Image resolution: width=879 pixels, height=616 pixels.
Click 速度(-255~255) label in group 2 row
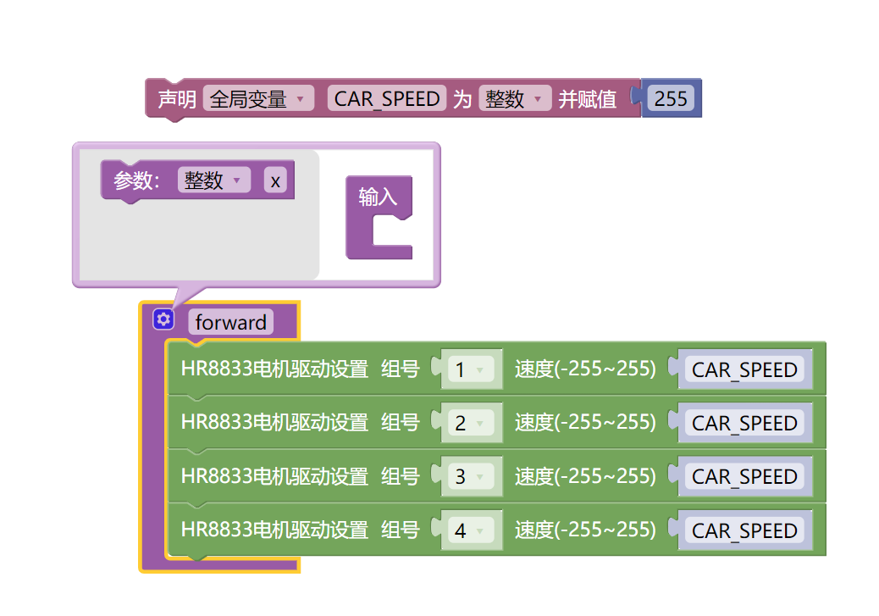point(585,423)
